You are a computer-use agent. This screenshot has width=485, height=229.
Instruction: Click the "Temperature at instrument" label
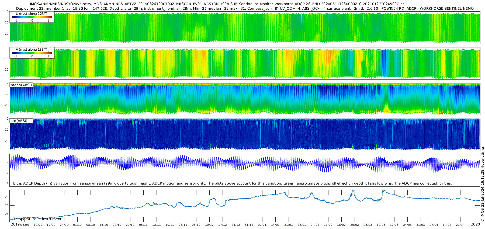coord(37,219)
